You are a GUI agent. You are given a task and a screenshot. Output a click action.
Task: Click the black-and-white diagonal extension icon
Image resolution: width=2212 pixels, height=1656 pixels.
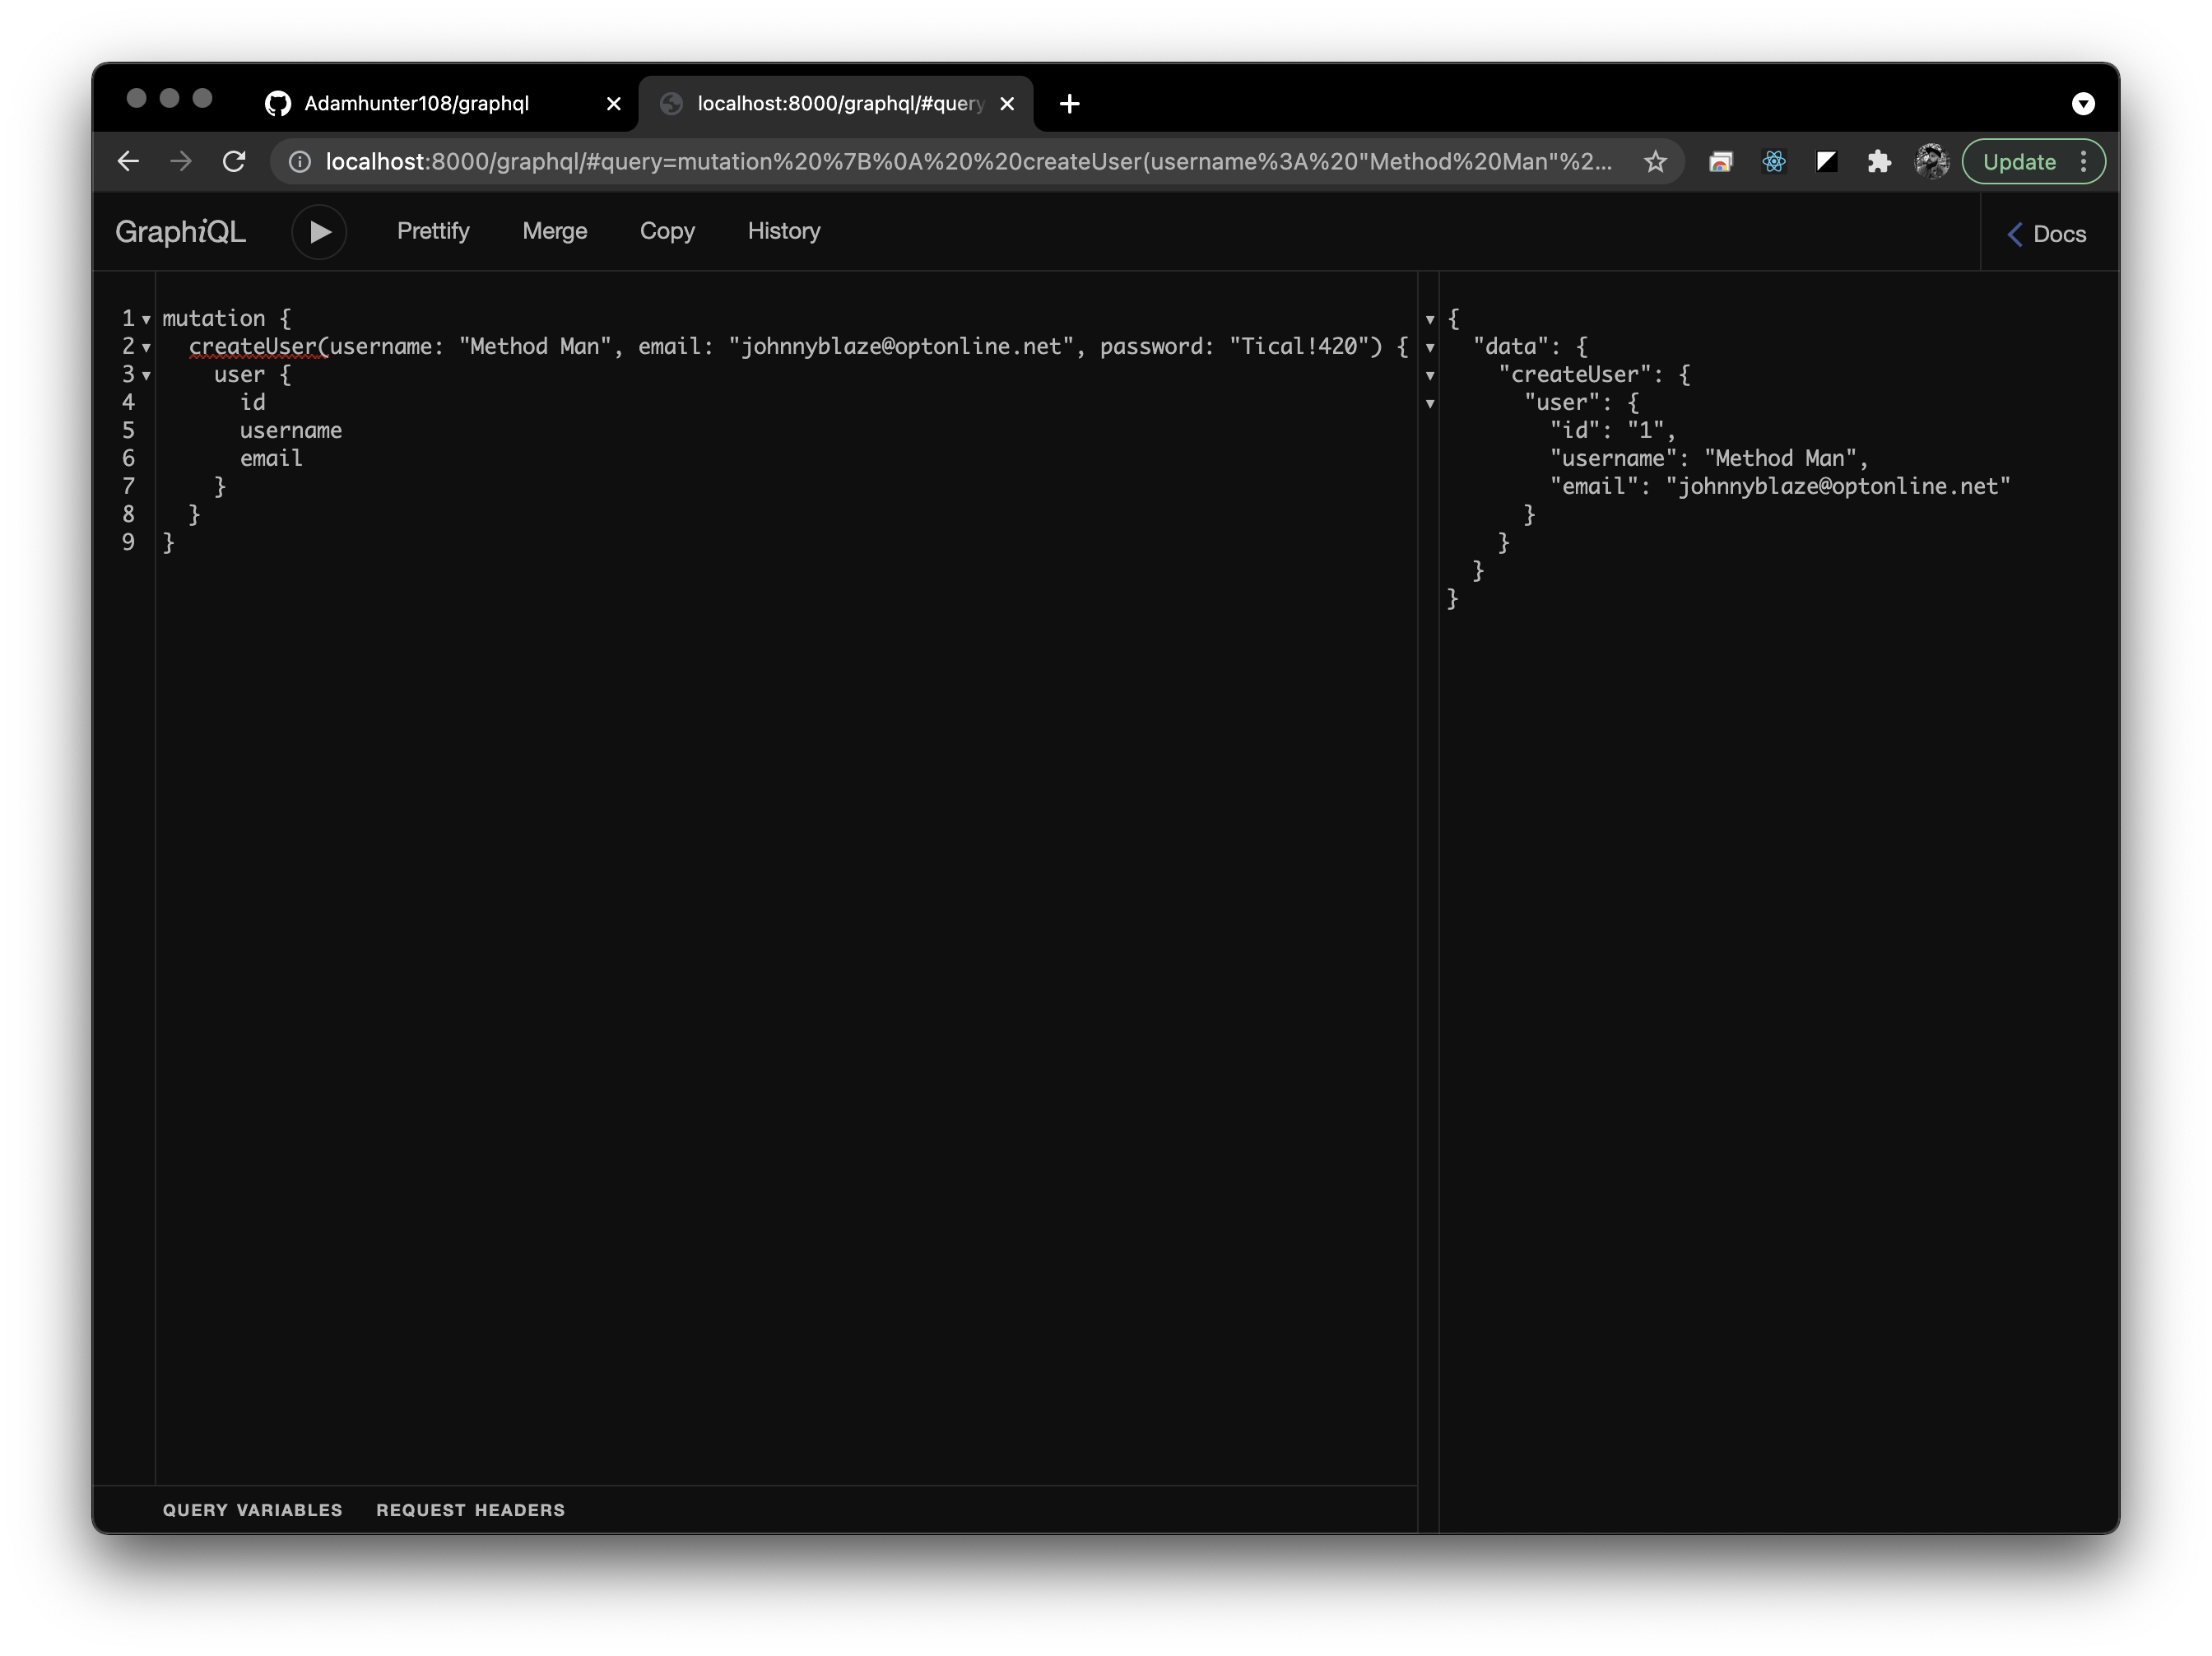(1827, 161)
